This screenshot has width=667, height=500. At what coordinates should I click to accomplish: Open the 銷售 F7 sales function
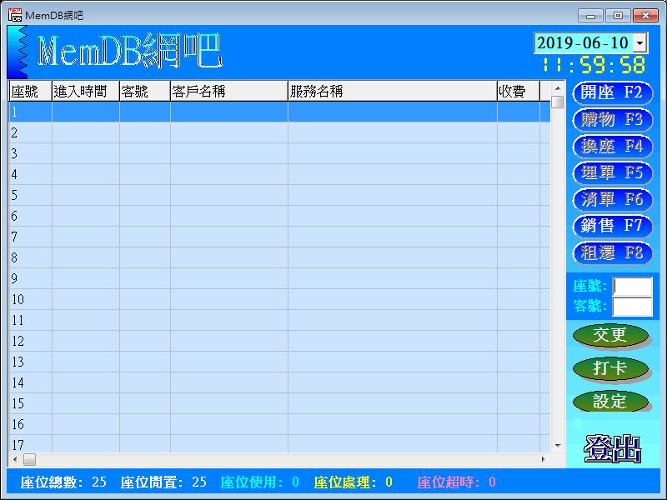(612, 227)
